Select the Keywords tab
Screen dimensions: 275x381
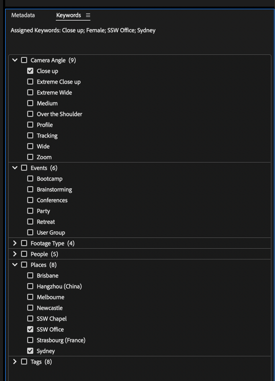coord(69,15)
